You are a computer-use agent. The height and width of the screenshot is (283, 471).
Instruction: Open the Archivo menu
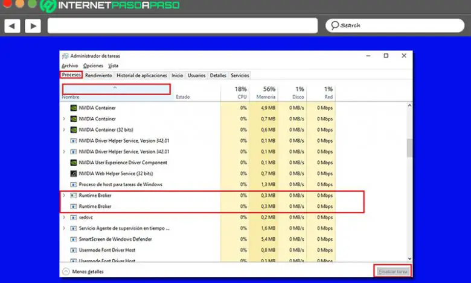point(69,66)
